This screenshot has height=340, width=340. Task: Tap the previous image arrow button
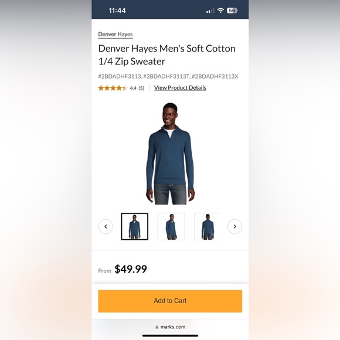pos(106,226)
